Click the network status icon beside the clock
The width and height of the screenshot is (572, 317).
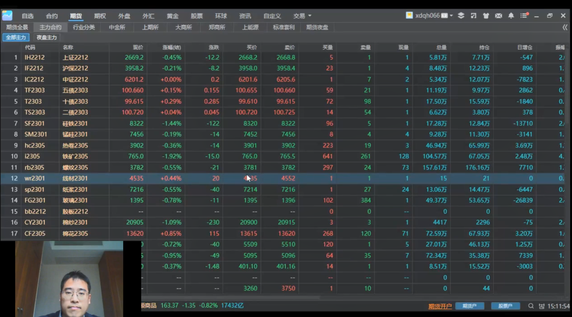pyautogui.click(x=542, y=306)
